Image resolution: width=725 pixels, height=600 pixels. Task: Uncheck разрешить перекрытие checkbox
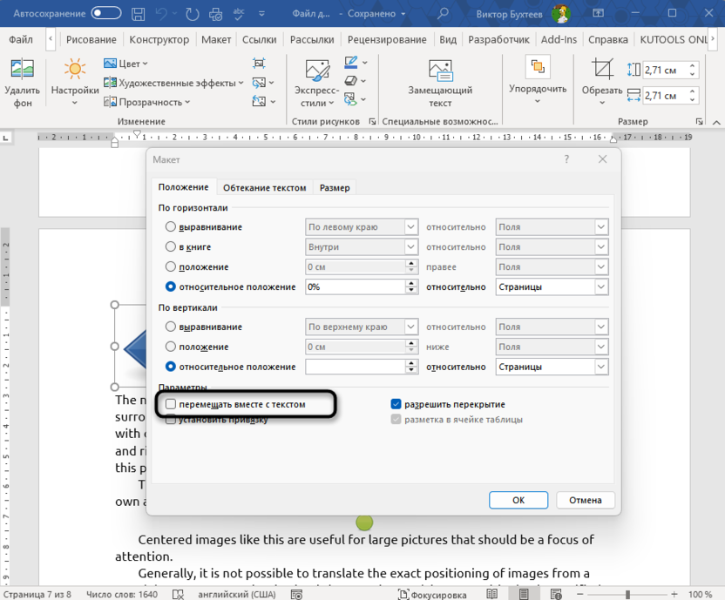(396, 404)
